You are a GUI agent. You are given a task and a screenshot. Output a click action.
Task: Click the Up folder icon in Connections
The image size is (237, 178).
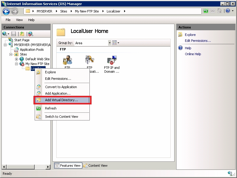point(22,34)
